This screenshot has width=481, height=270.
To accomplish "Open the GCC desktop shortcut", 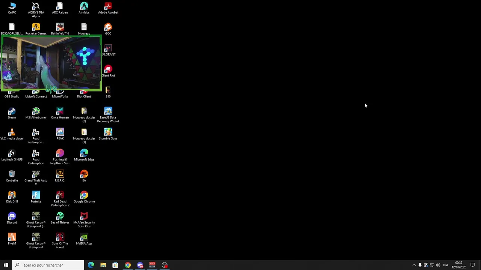I will 108,29.
